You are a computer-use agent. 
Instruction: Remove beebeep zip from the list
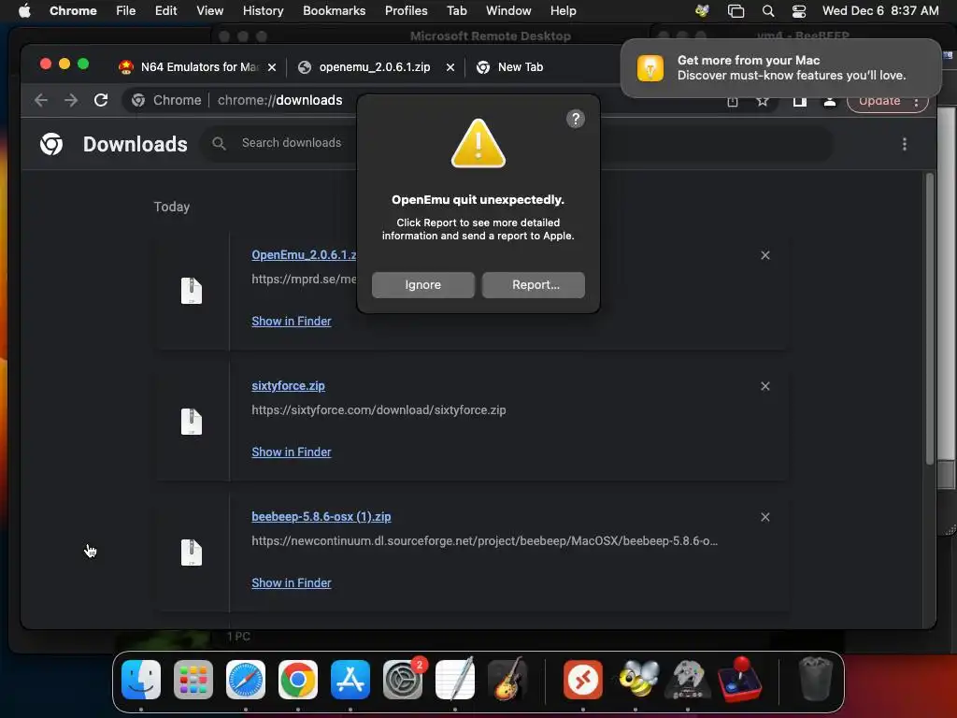point(764,517)
